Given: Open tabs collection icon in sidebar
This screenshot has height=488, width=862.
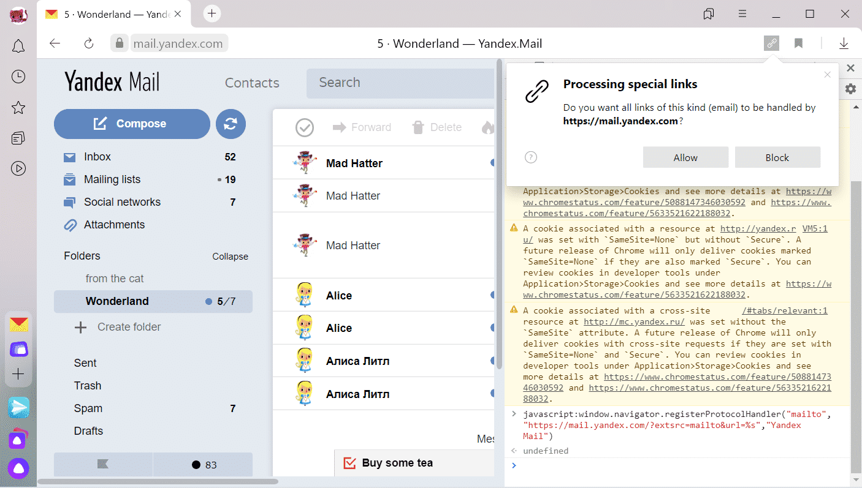Looking at the screenshot, I should click(18, 138).
